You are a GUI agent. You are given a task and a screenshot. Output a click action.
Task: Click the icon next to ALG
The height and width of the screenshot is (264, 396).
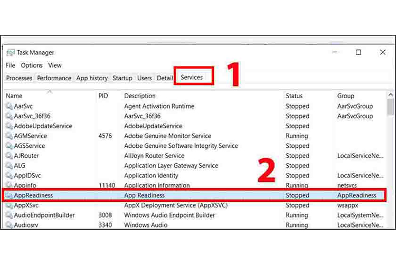click(10, 165)
